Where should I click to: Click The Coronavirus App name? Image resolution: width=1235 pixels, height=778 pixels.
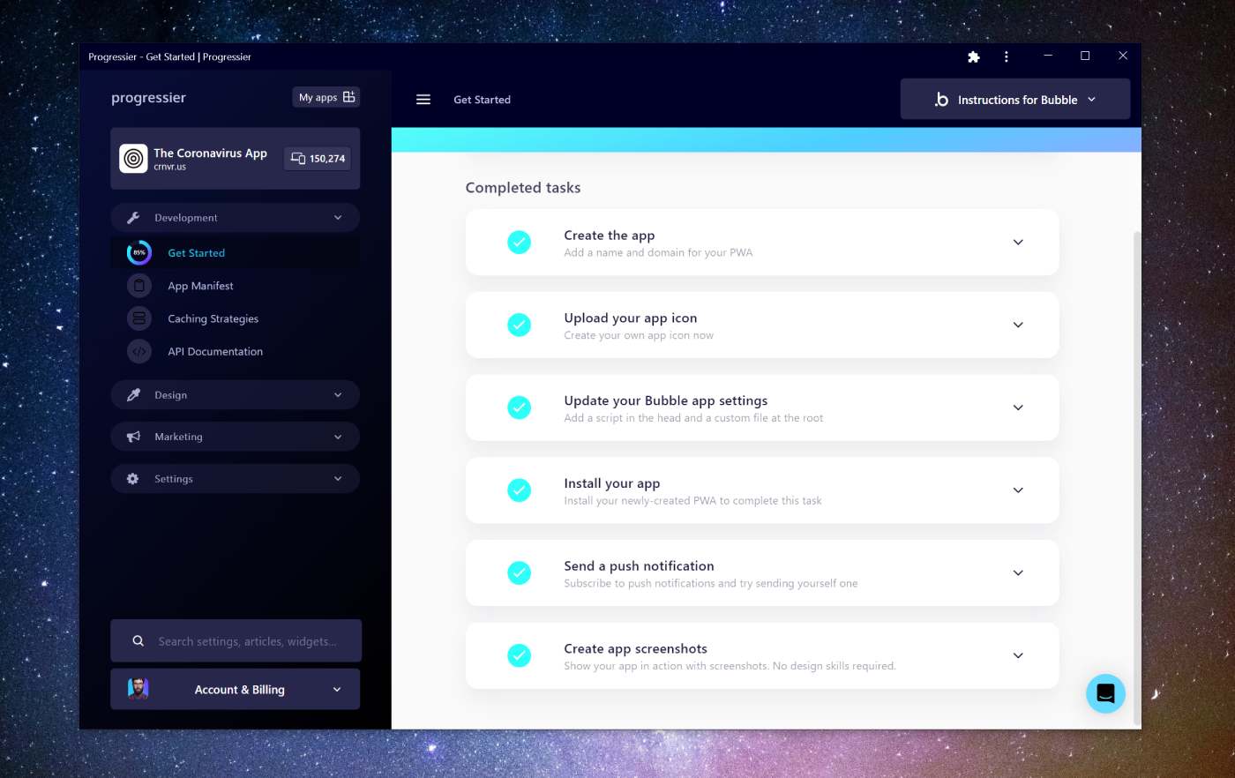coord(210,153)
